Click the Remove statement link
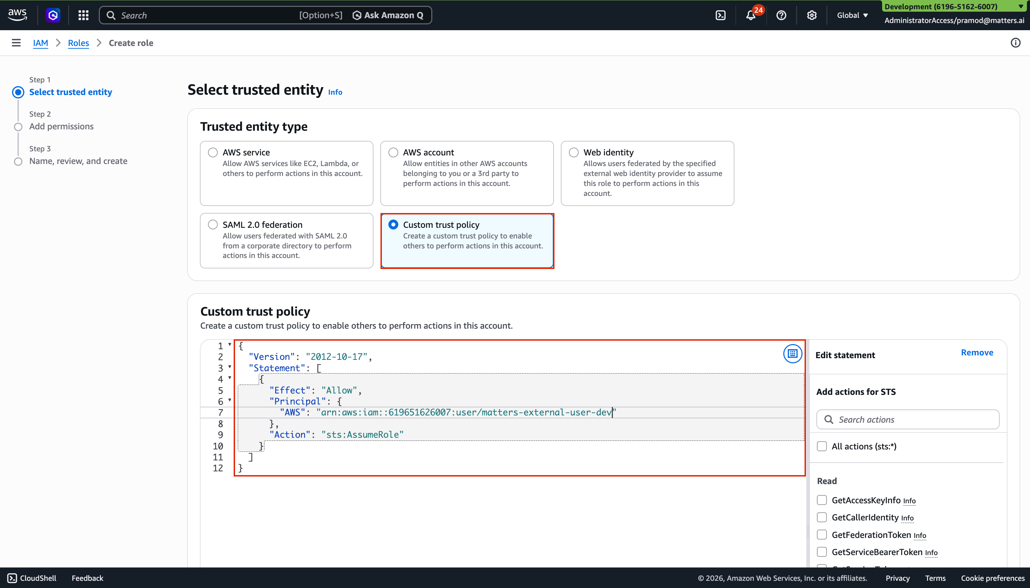Image resolution: width=1030 pixels, height=588 pixels. [x=977, y=353]
